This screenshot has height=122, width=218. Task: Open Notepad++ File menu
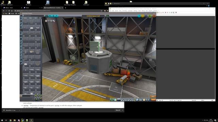[110, 11]
